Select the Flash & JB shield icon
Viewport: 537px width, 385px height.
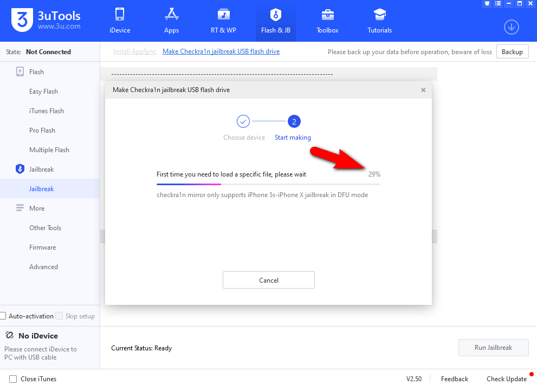pos(276,15)
